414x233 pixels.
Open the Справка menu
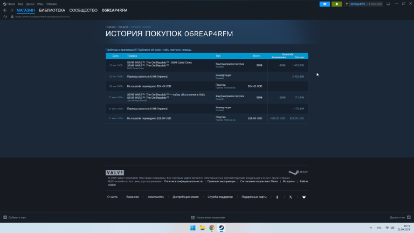(52, 4)
